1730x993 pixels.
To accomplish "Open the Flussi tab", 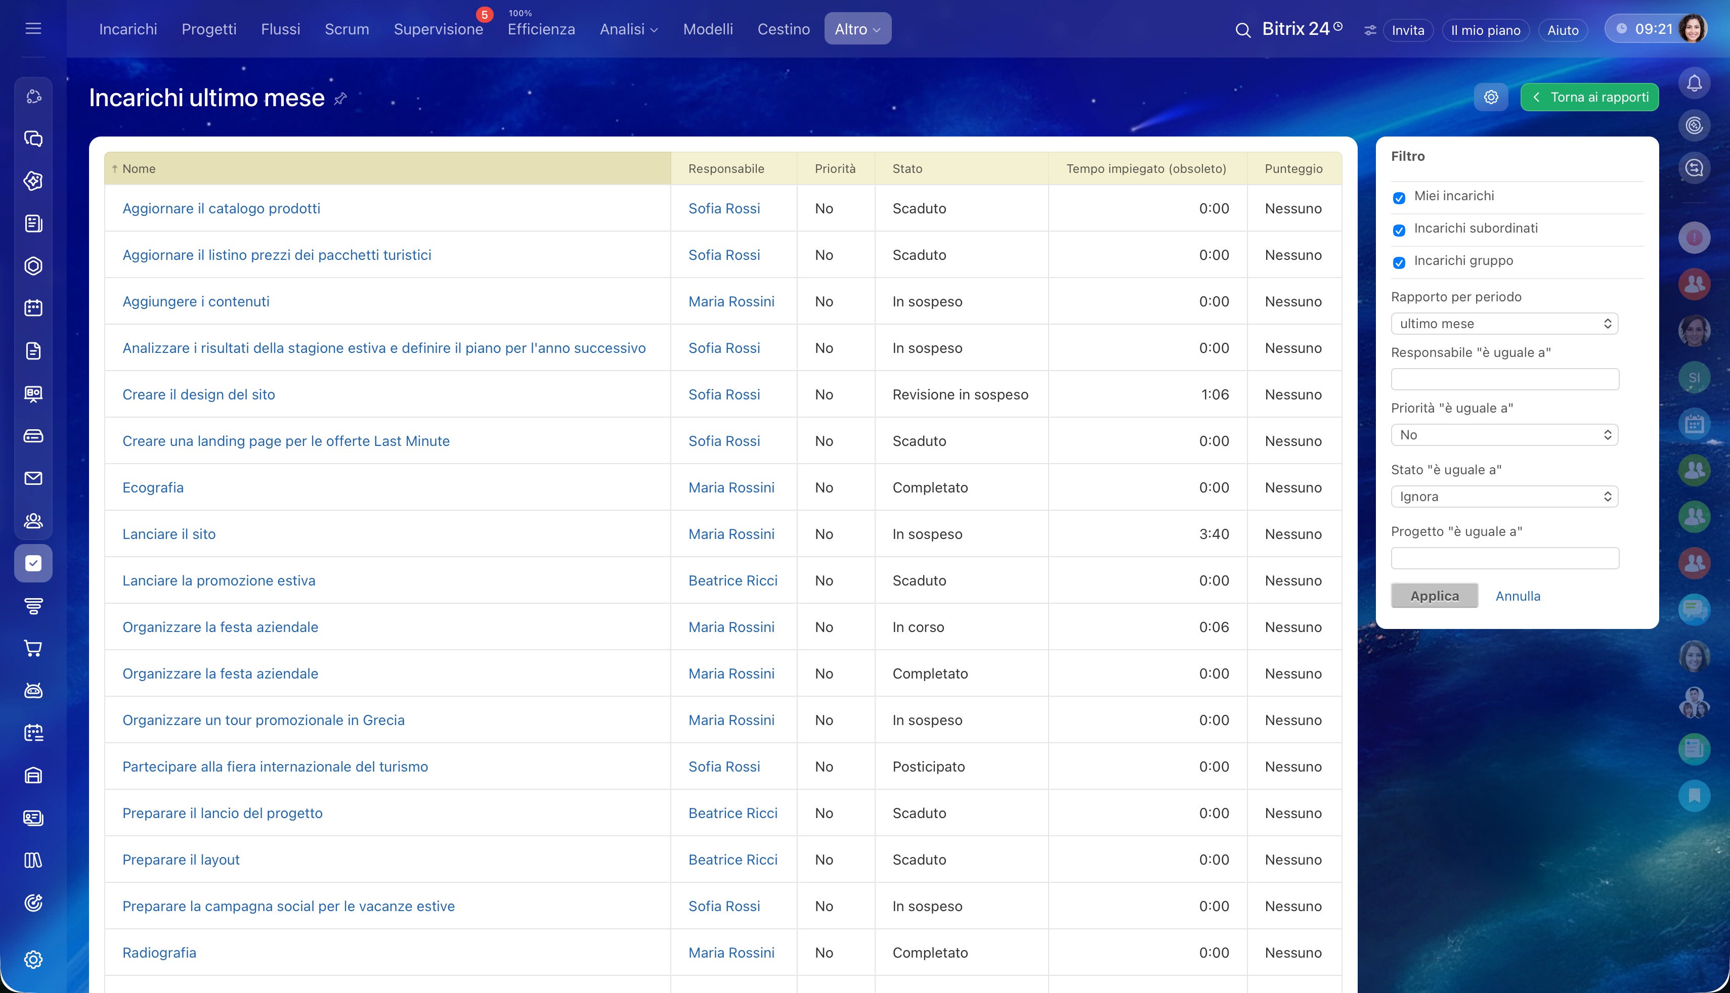I will click(280, 29).
